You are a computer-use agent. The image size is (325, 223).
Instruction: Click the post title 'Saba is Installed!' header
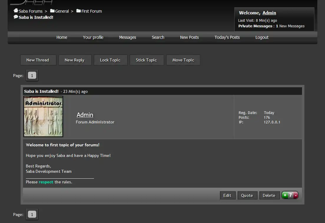[41, 91]
